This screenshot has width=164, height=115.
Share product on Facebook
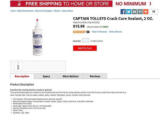tap(123, 12)
